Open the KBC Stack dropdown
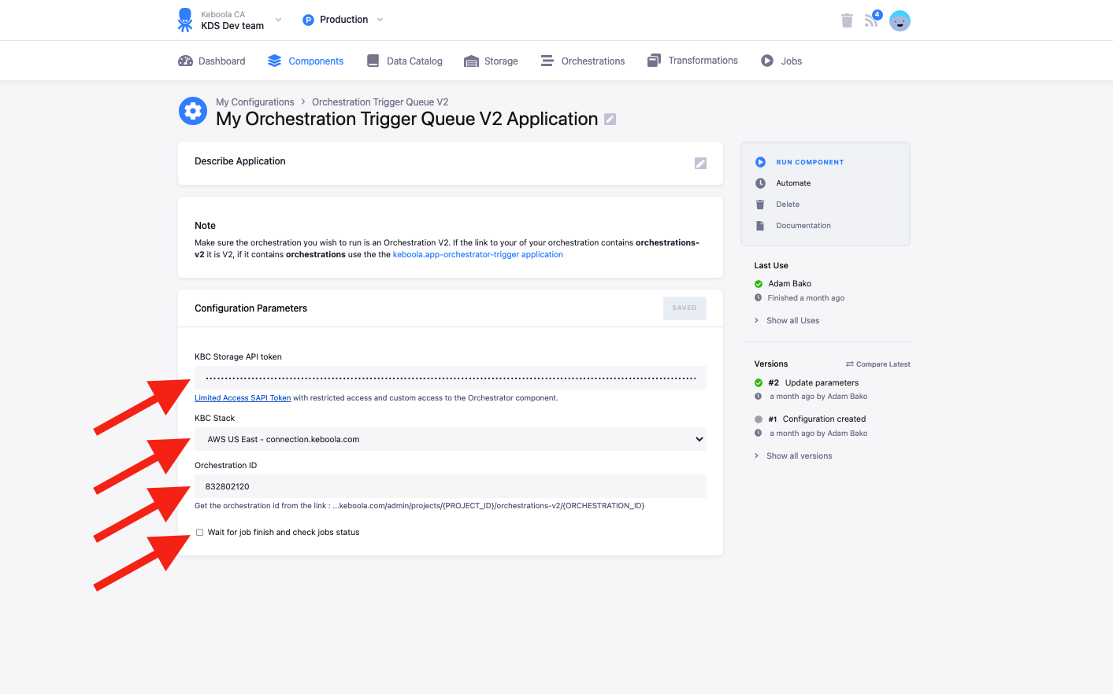1113x694 pixels. pyautogui.click(x=451, y=439)
